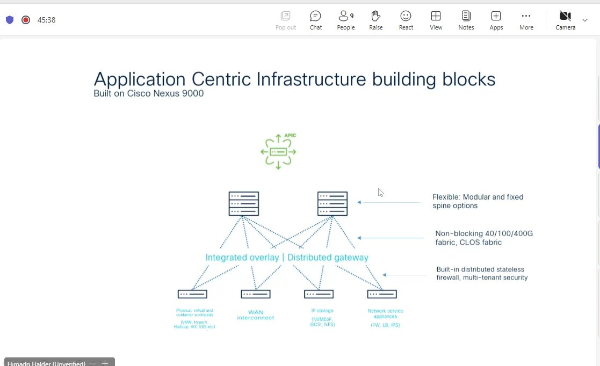Open the Apps panel

[496, 19]
